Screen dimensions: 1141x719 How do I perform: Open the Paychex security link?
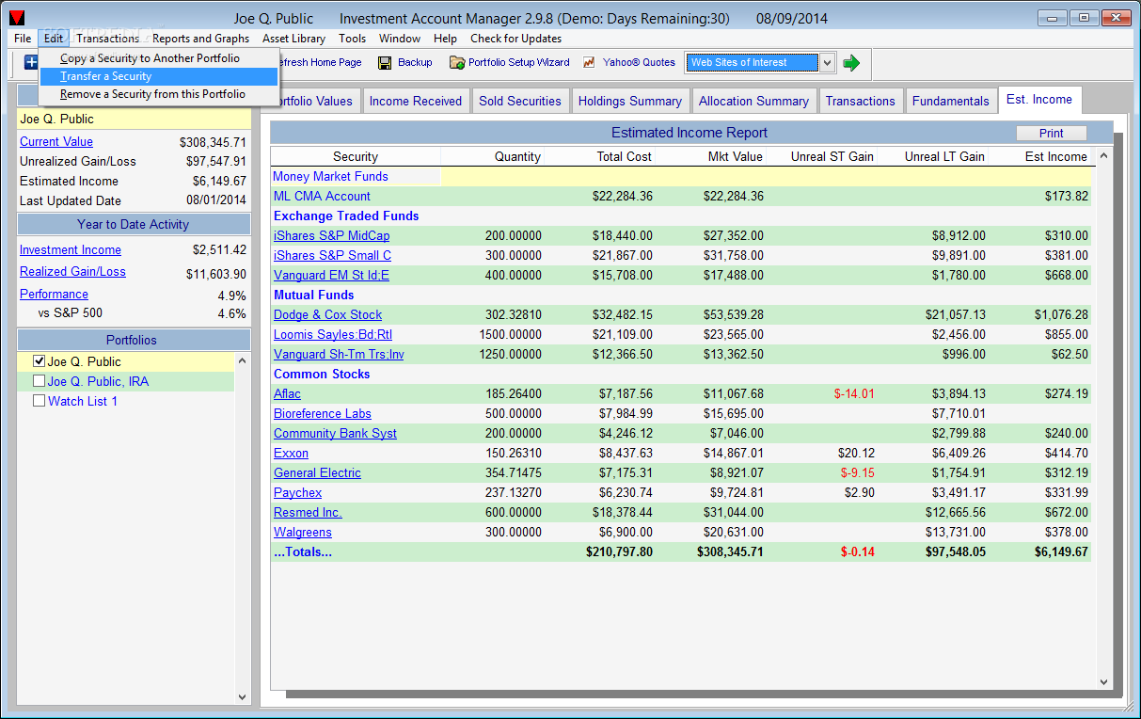click(x=297, y=493)
